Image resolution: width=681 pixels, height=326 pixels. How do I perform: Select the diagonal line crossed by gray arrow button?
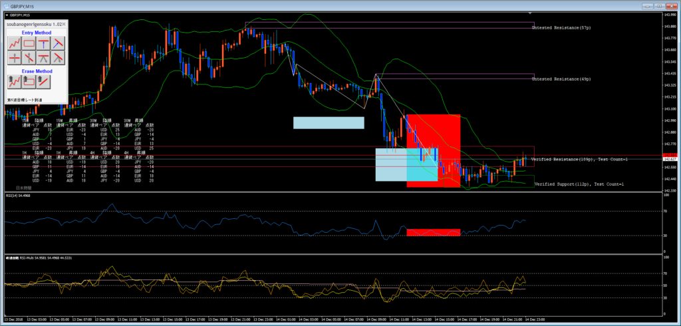[29, 57]
